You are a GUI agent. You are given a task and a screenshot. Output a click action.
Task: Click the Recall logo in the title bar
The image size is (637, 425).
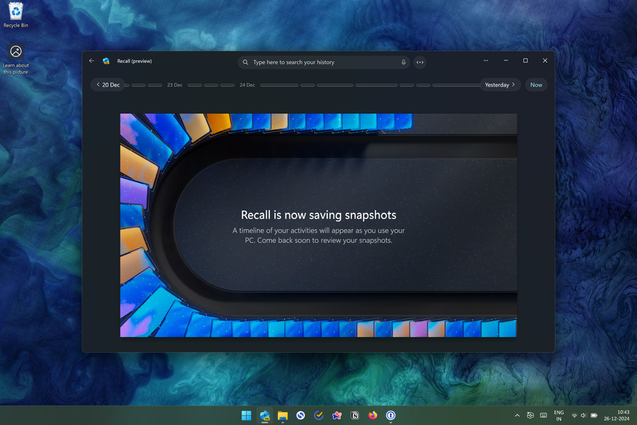pos(106,61)
